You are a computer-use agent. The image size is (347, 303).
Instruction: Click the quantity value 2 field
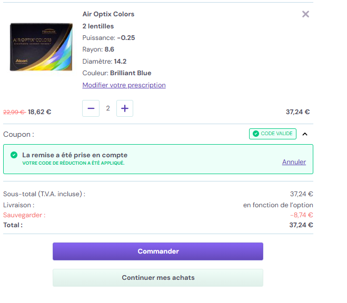108,108
